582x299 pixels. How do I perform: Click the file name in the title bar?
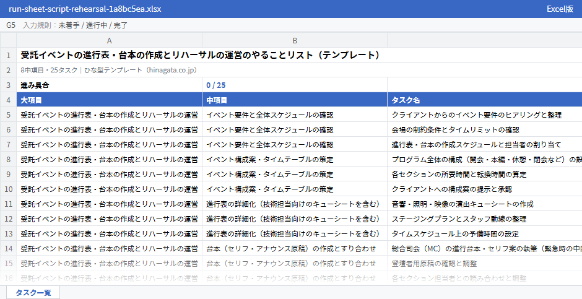pos(85,9)
